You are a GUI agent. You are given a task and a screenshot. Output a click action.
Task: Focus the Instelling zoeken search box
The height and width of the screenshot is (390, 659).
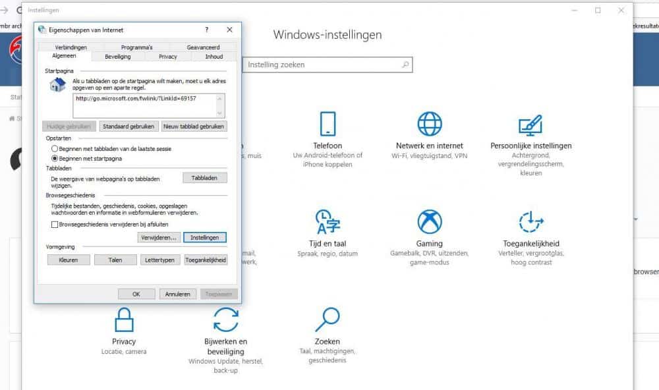point(328,65)
